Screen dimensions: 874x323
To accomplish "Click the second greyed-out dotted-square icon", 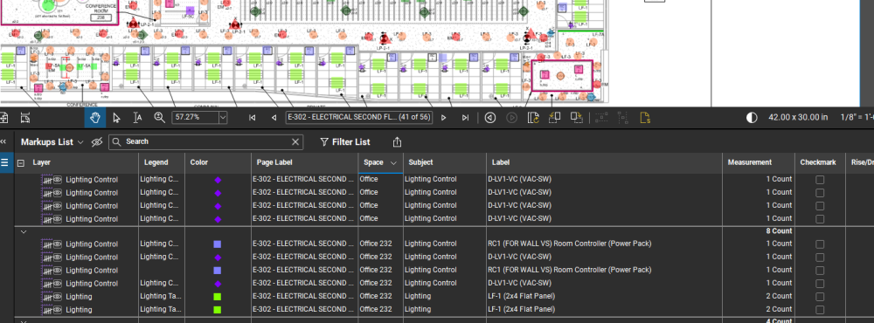I will click(x=622, y=118).
